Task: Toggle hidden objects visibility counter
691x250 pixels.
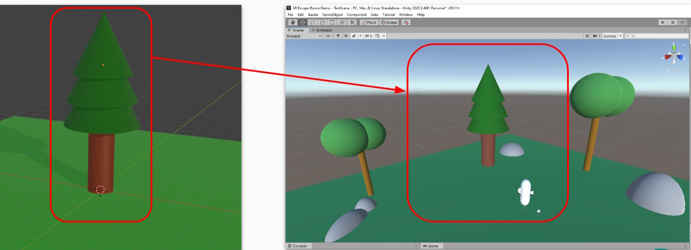Action: 369,36
